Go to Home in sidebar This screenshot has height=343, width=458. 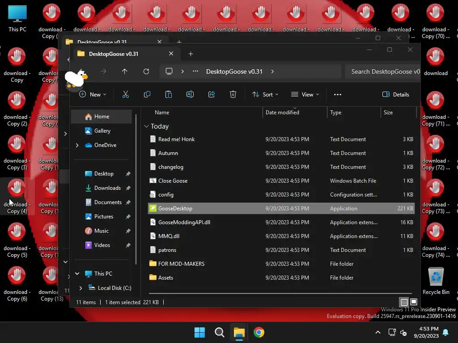point(102,117)
